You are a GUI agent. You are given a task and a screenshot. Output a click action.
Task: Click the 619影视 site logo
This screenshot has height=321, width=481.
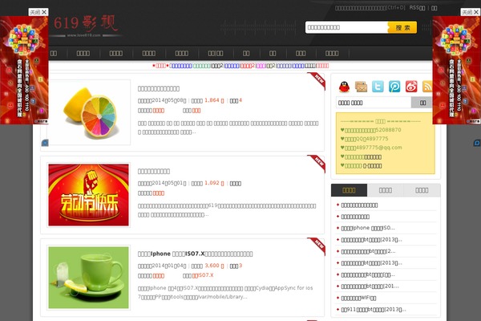tap(86, 26)
